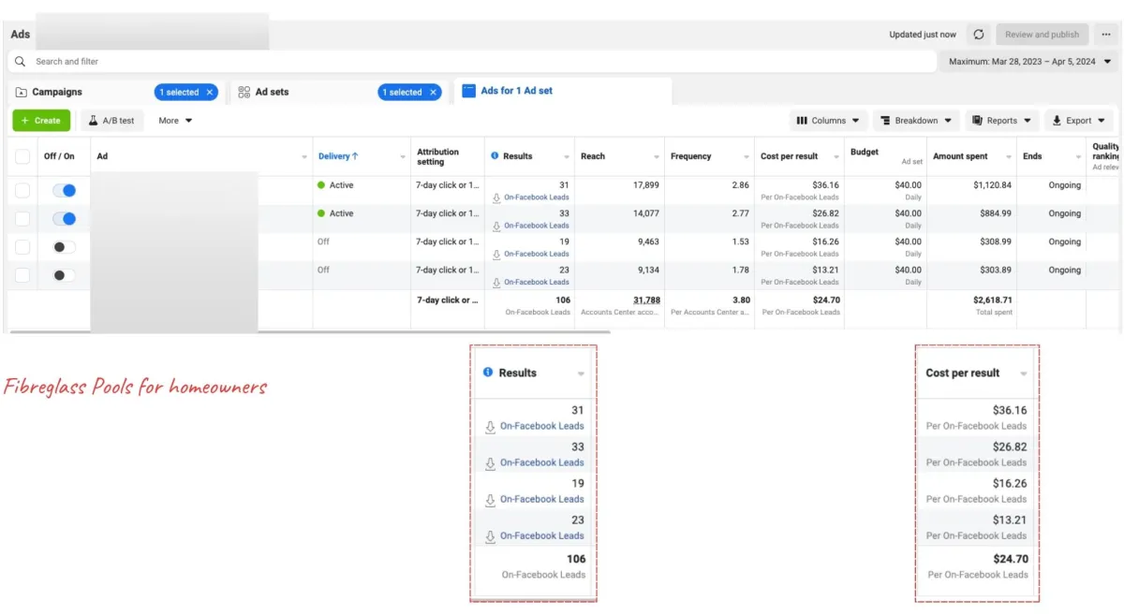
Task: Click the refresh icon beside Updated just now
Action: click(979, 35)
